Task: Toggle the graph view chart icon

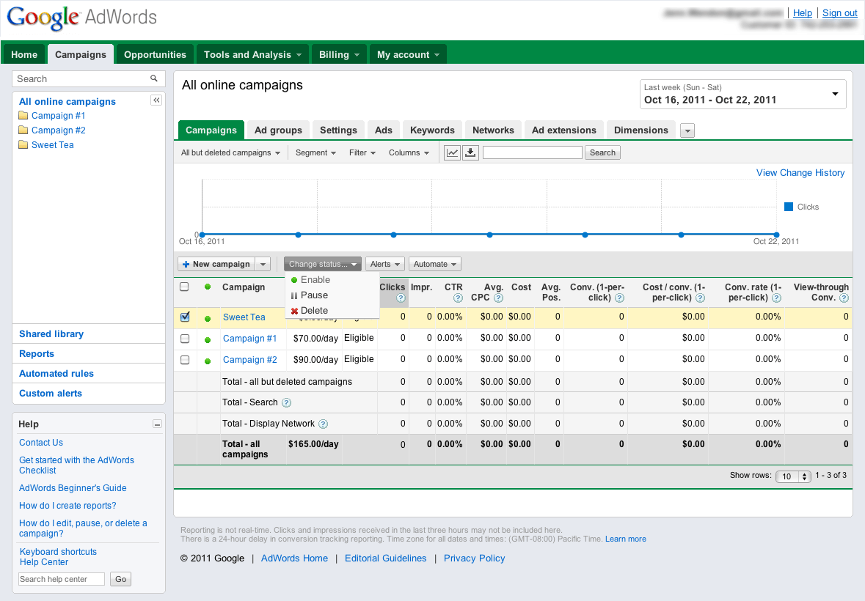Action: coord(453,152)
